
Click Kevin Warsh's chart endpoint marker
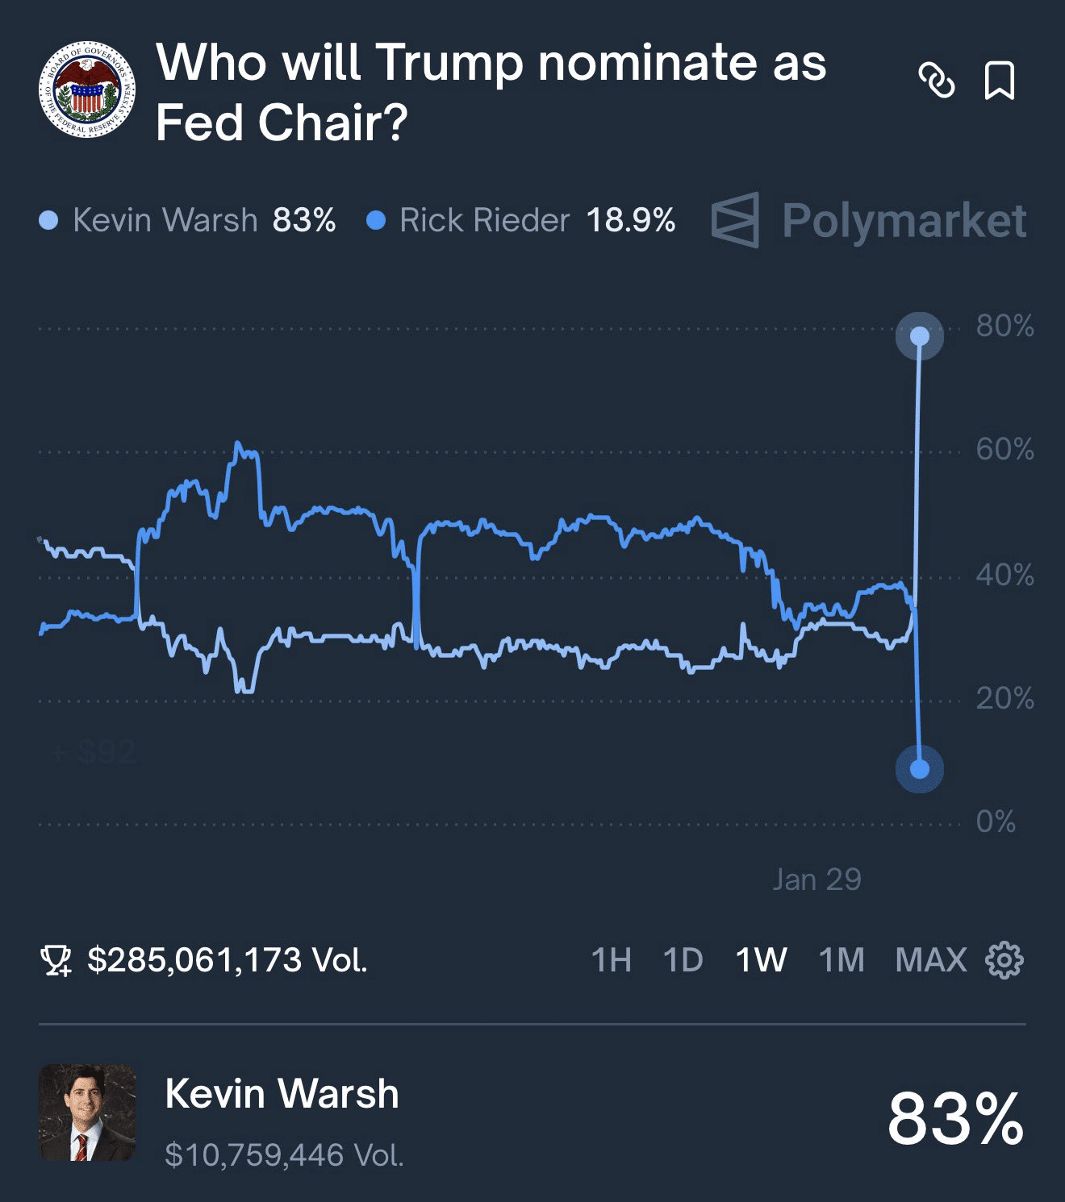click(x=919, y=336)
